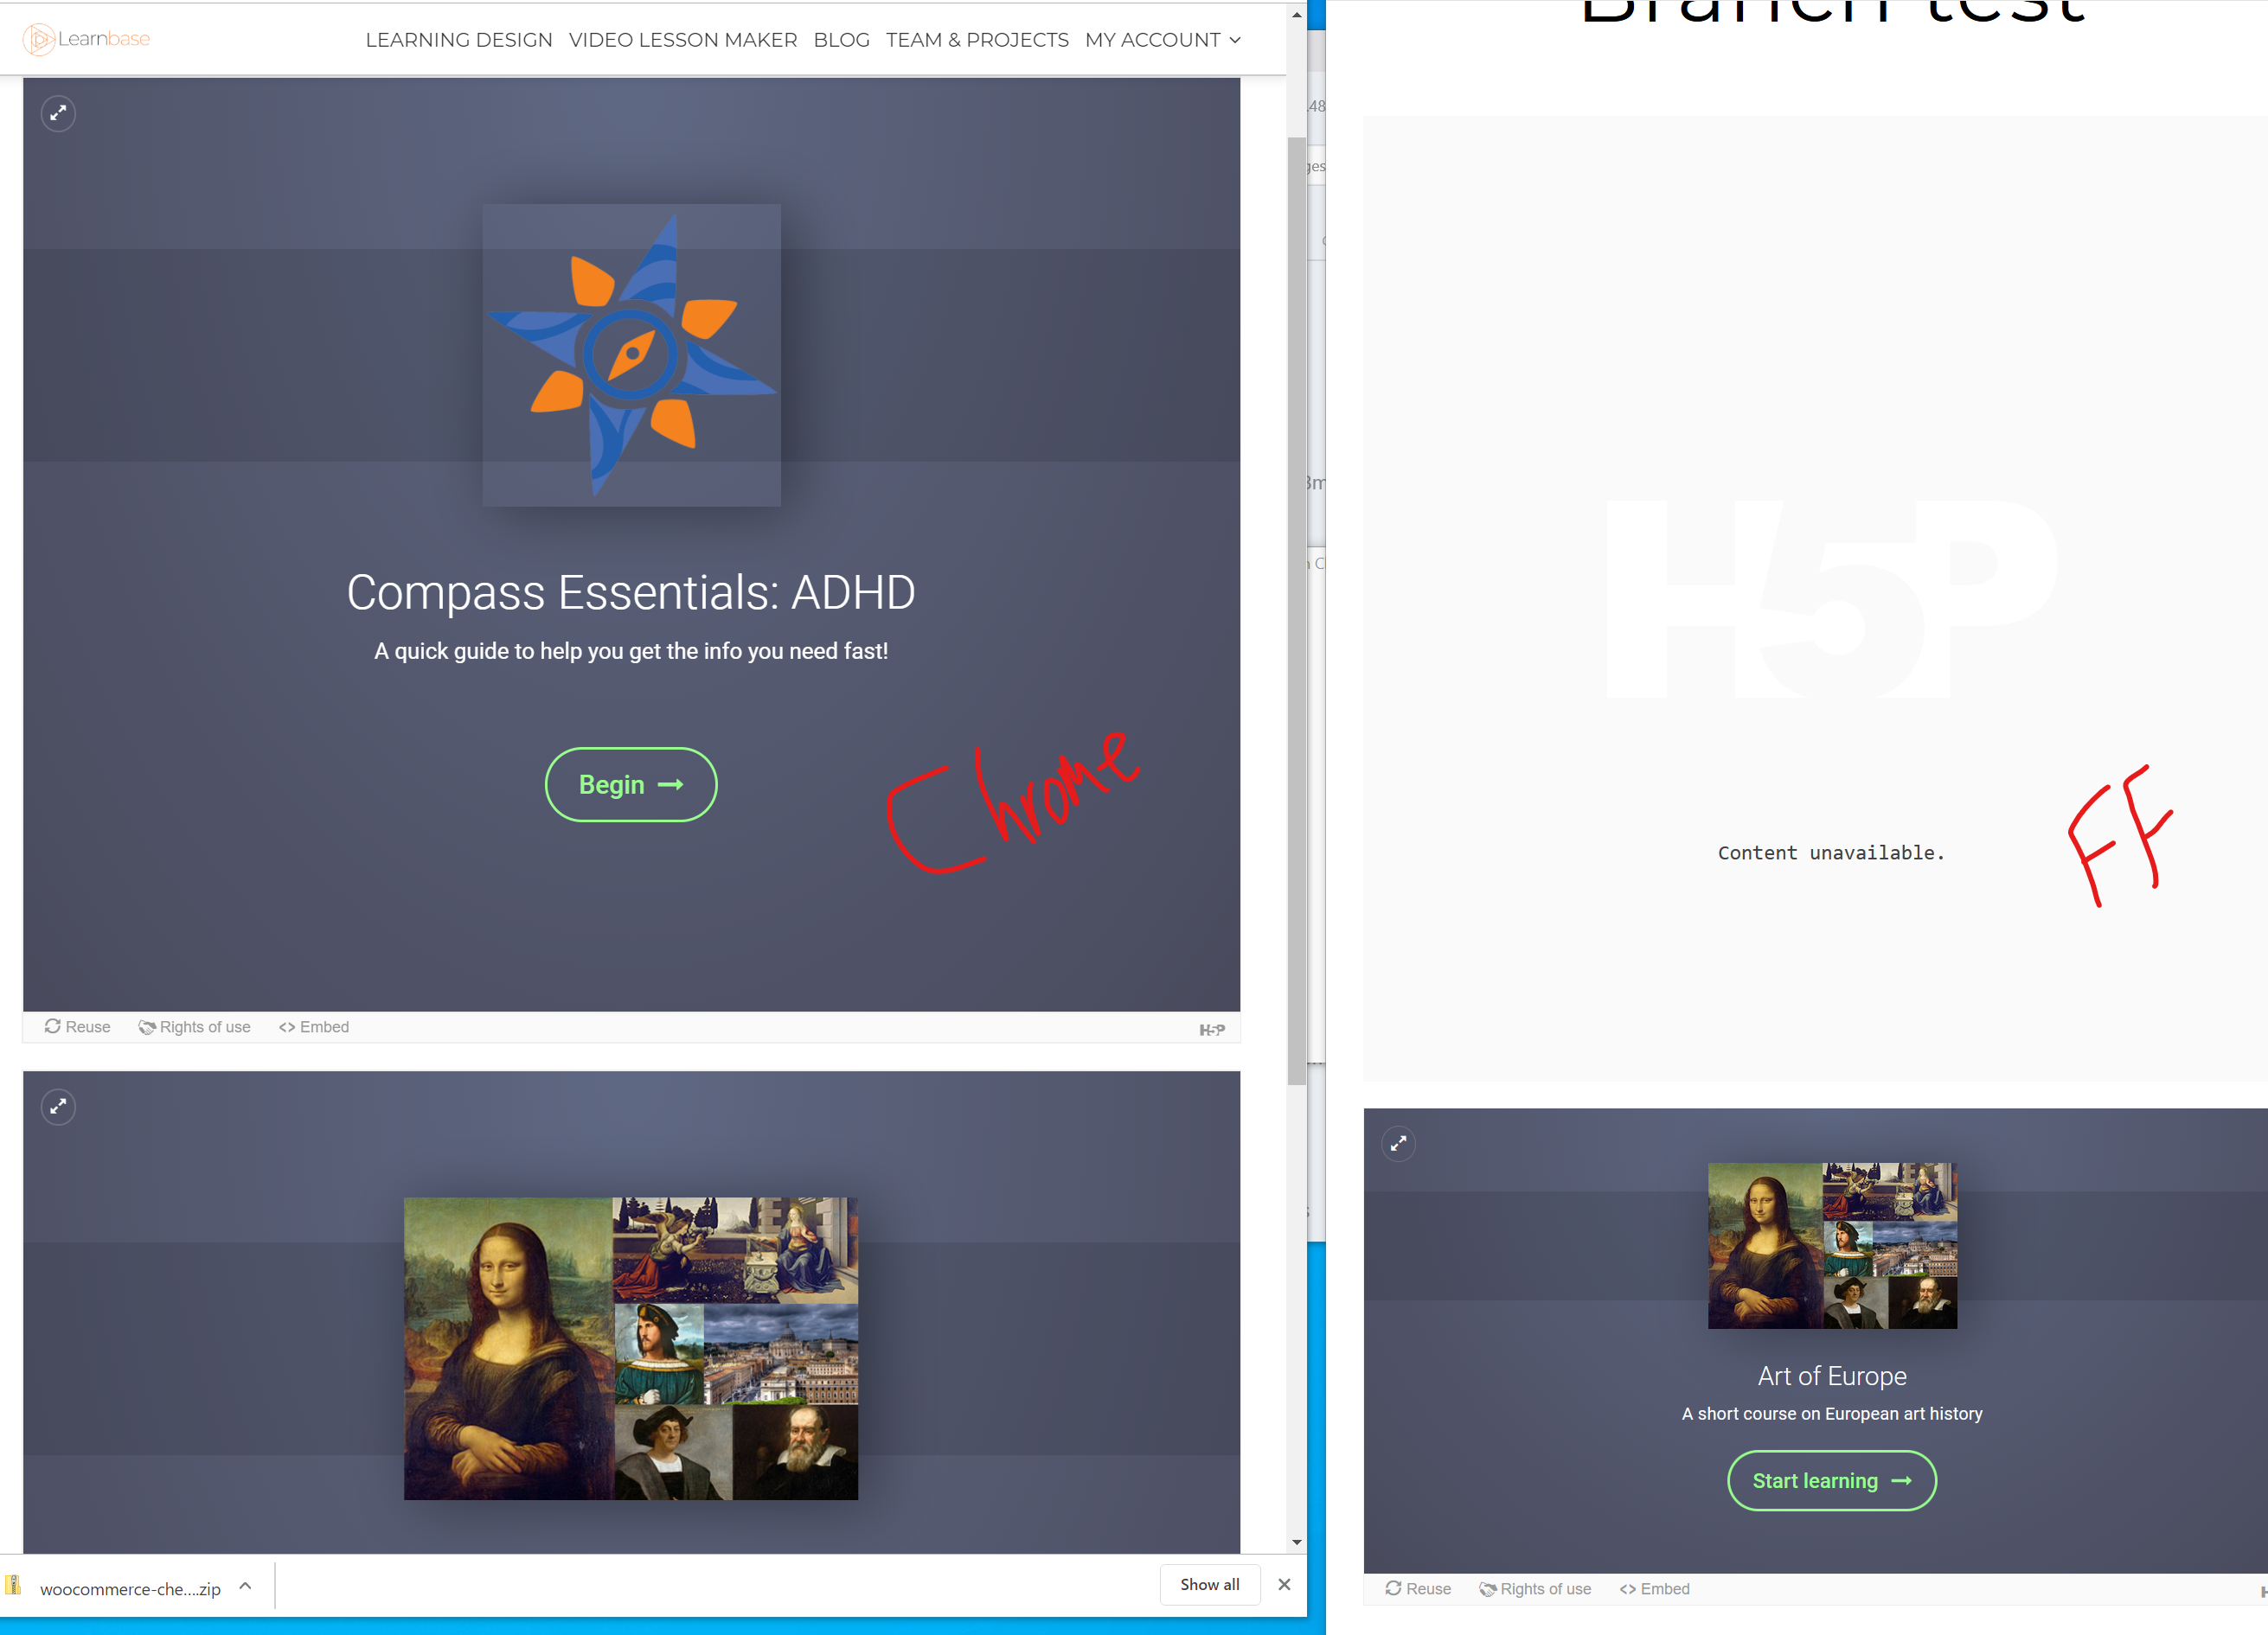Image resolution: width=2268 pixels, height=1635 pixels.
Task: Click the Art of Europe title text
Action: point(1832,1376)
